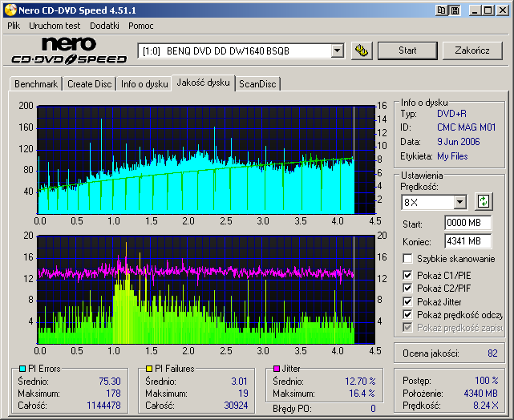
Task: Click the Start position field showing 0000 MB
Action: pyautogui.click(x=467, y=223)
